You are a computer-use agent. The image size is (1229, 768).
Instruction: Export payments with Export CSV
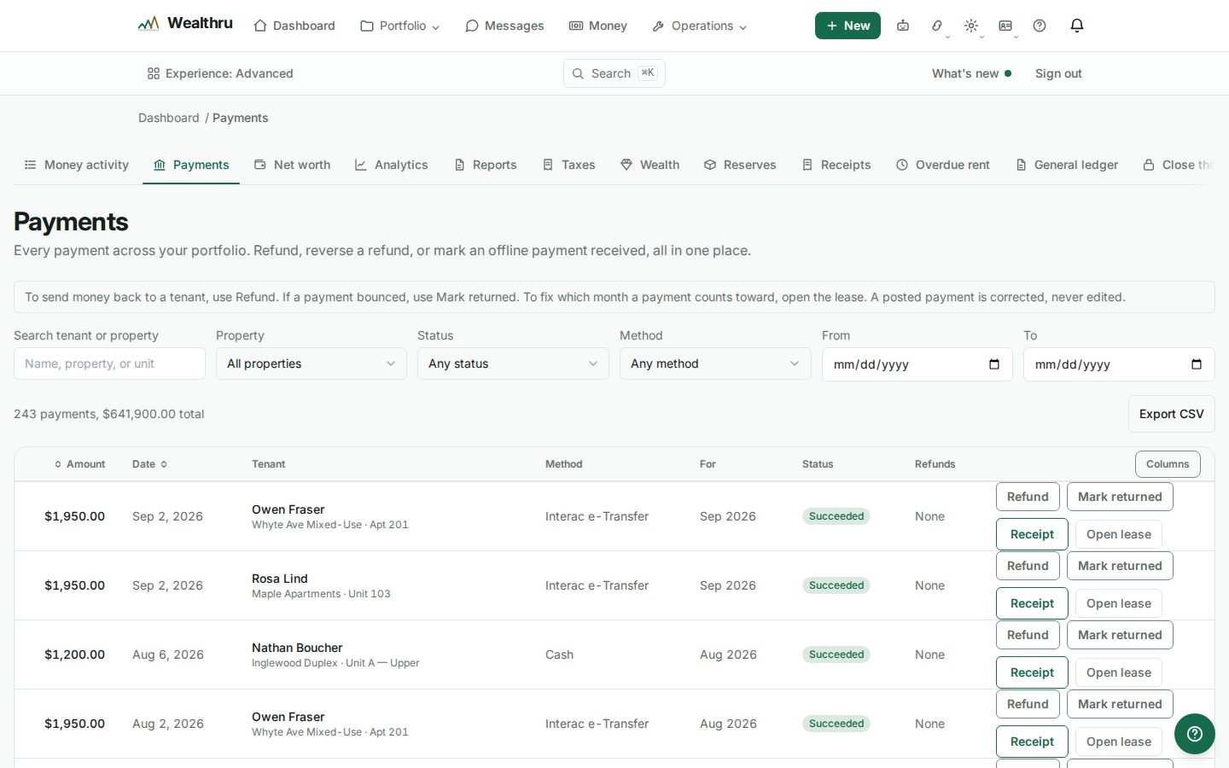pos(1172,414)
